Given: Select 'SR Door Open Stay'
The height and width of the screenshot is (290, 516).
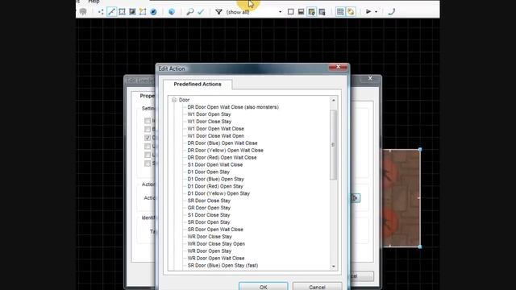Looking at the screenshot, I should (209, 222).
